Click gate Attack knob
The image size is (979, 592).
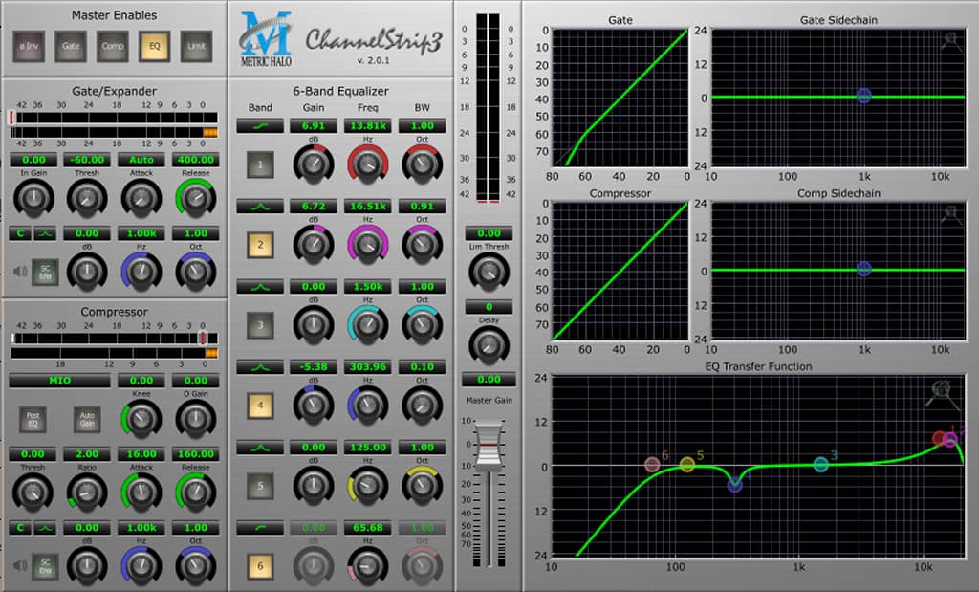point(141,199)
